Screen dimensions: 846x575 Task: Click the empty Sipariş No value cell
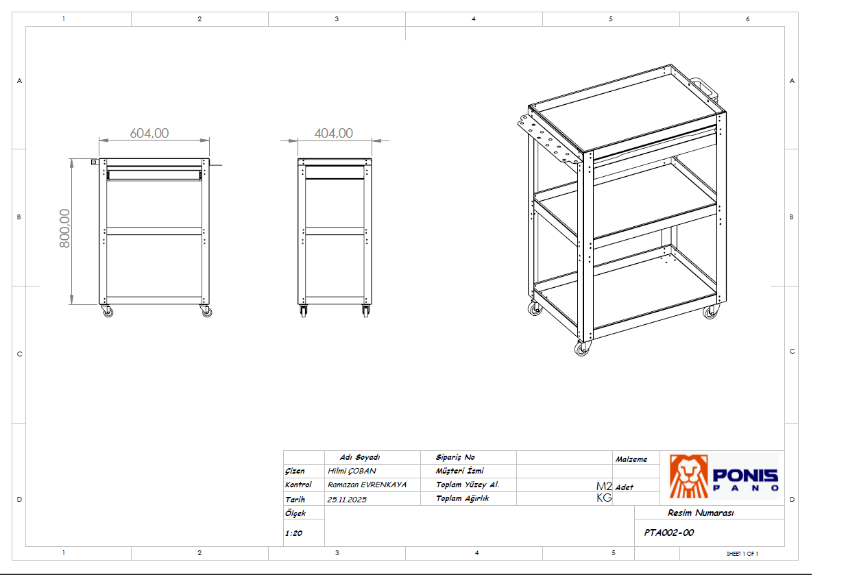coord(564,457)
